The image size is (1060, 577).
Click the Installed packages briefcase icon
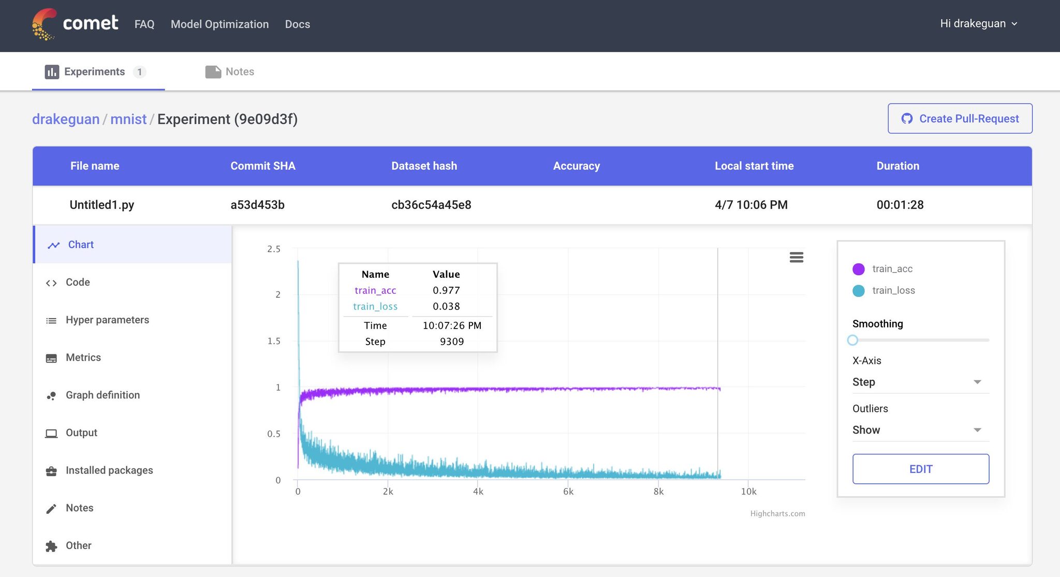tap(51, 471)
